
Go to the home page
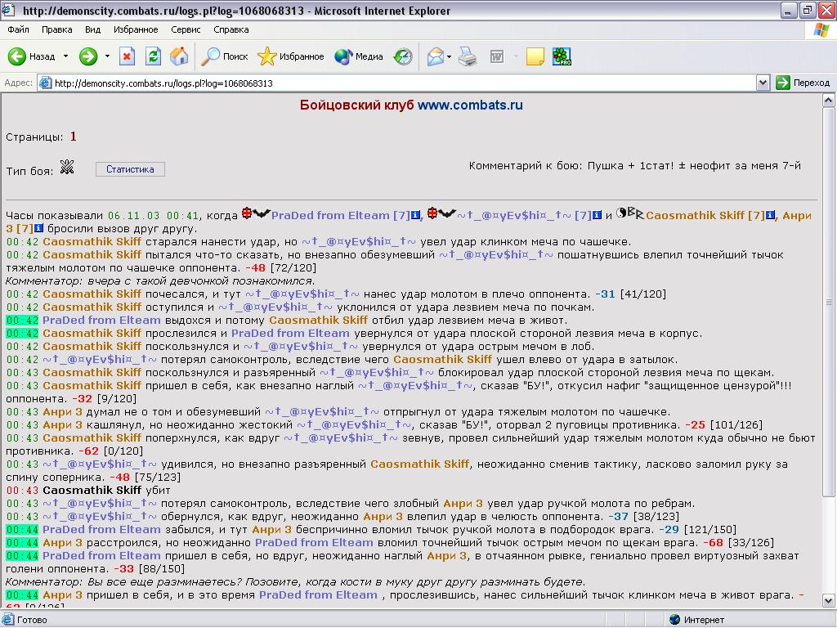pos(179,56)
